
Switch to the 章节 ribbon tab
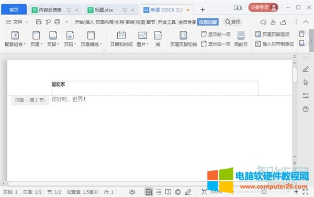pyautogui.click(x=151, y=22)
